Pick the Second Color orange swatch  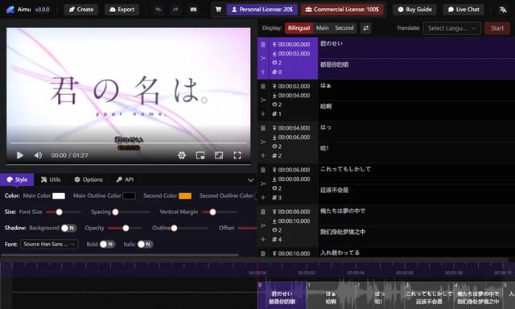185,196
